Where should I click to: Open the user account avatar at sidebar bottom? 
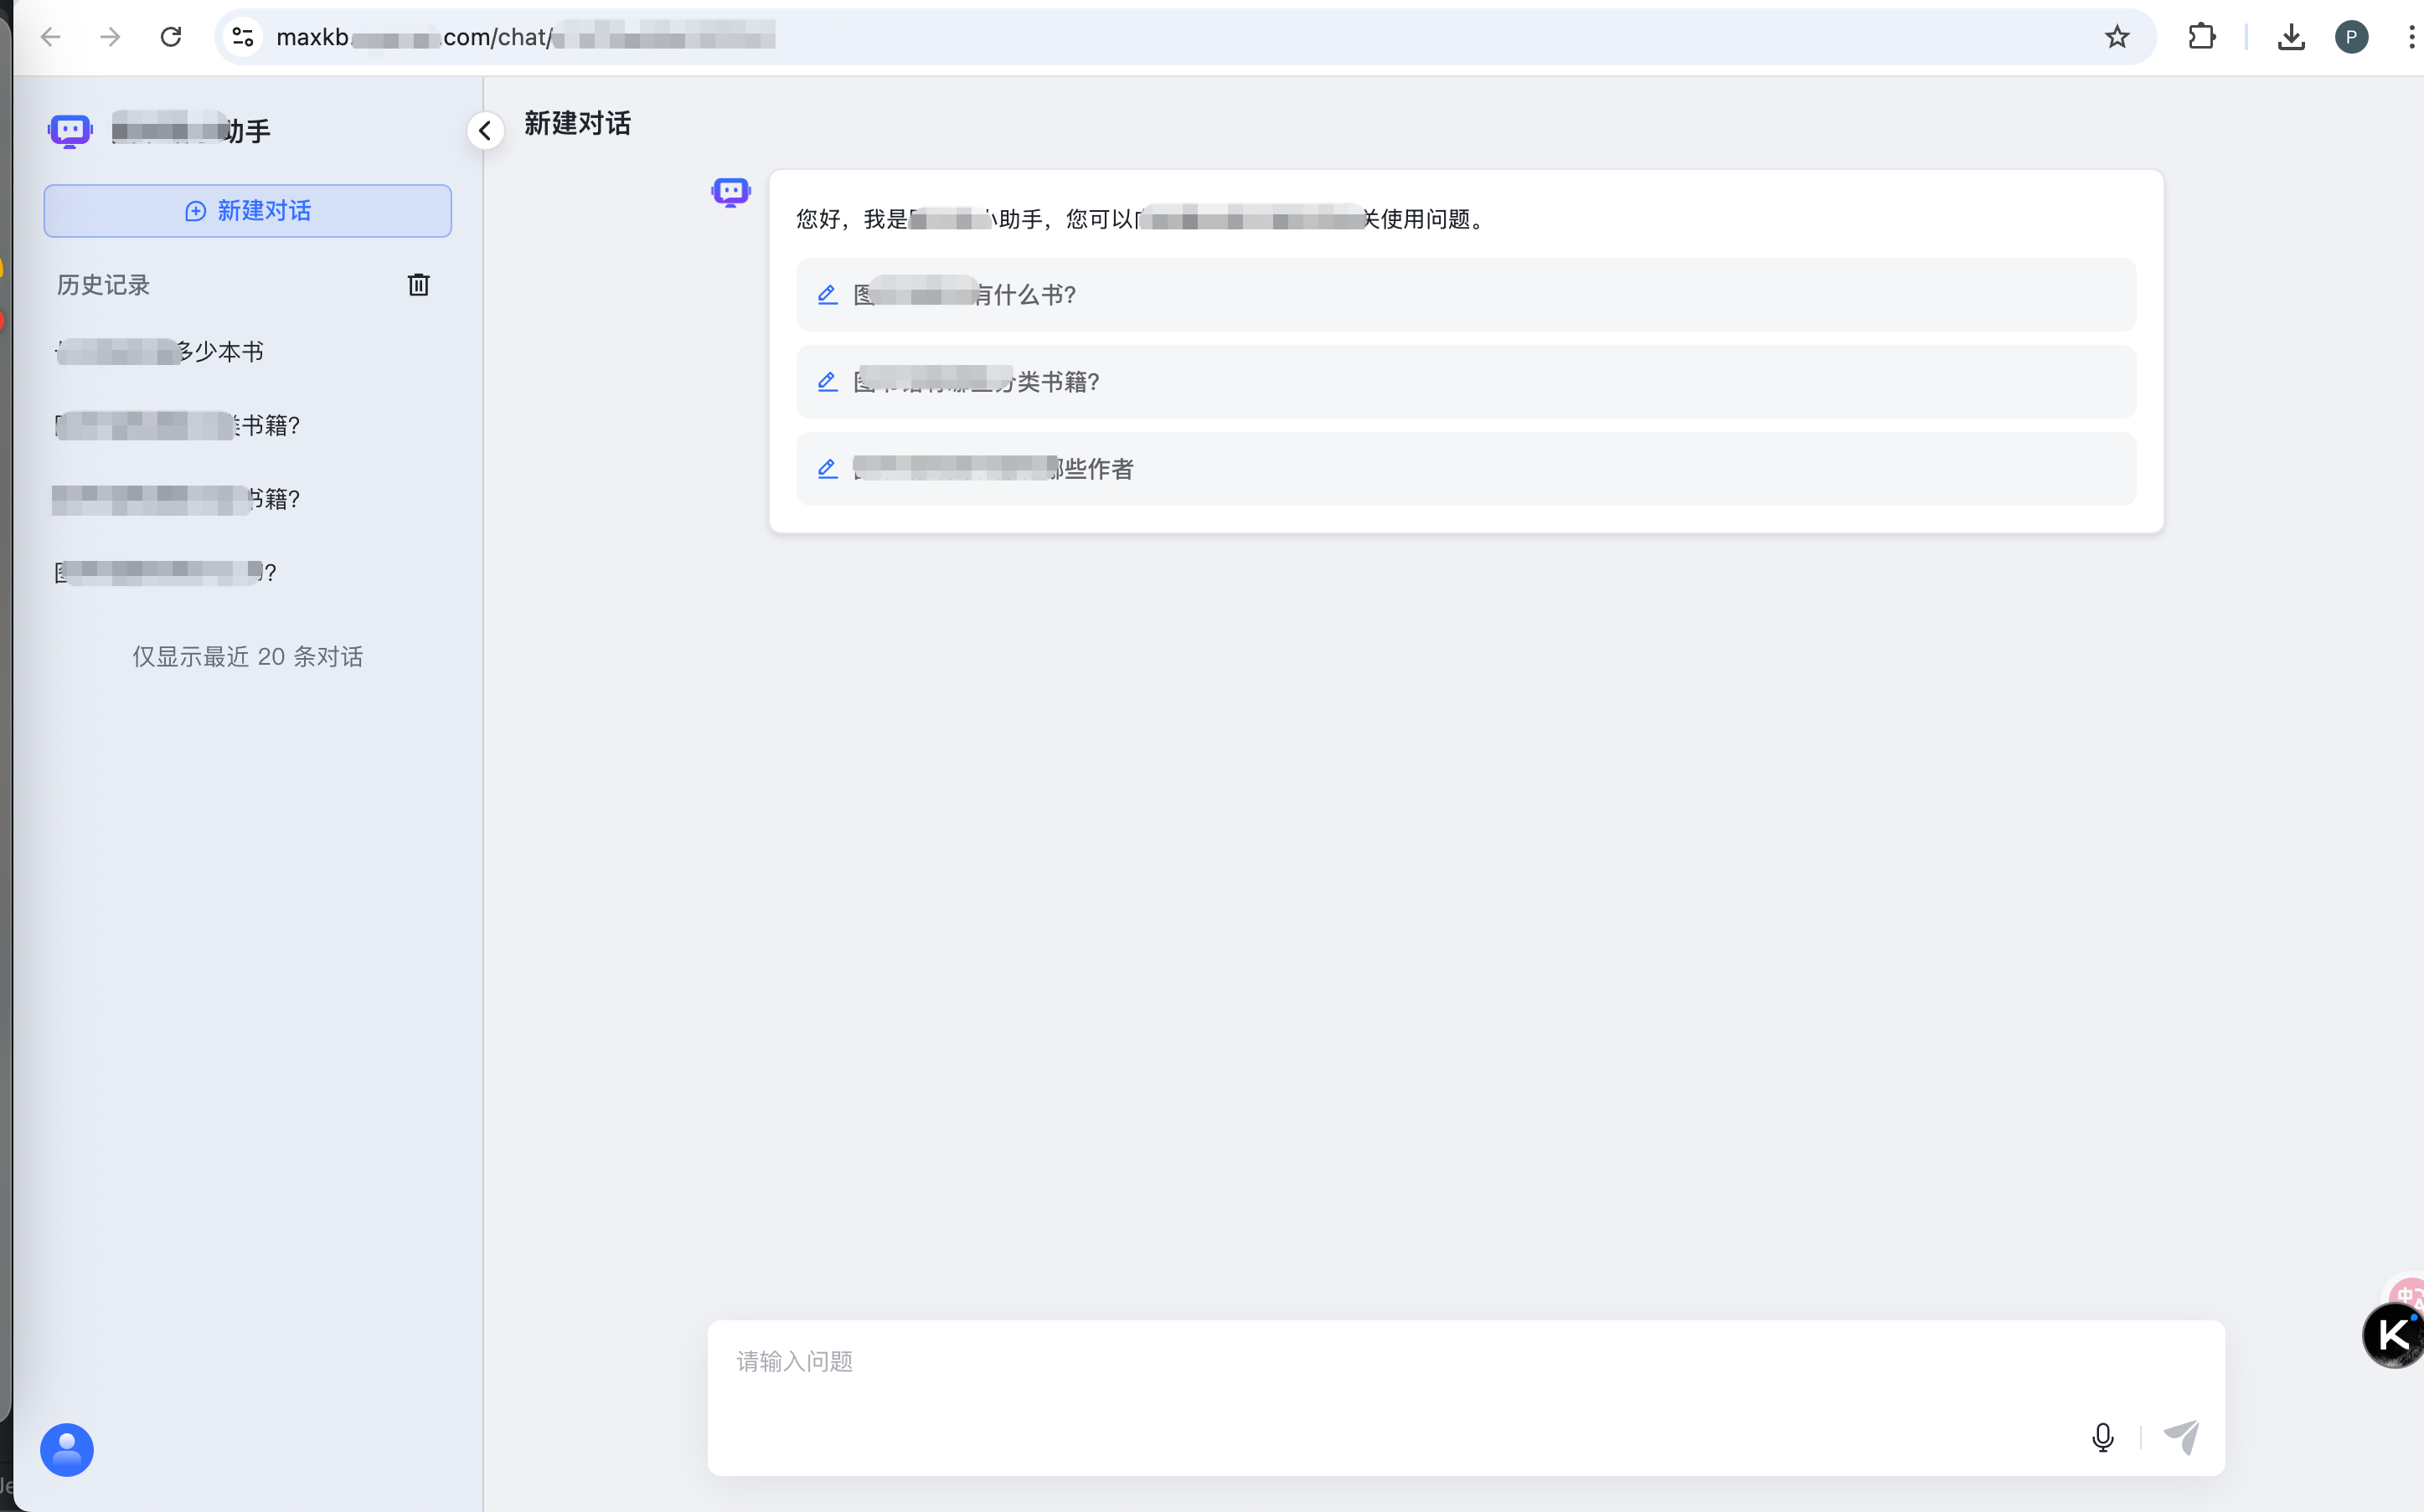(67, 1450)
